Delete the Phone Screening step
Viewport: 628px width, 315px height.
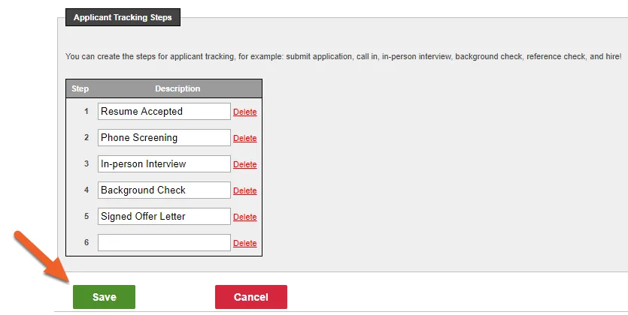244,138
